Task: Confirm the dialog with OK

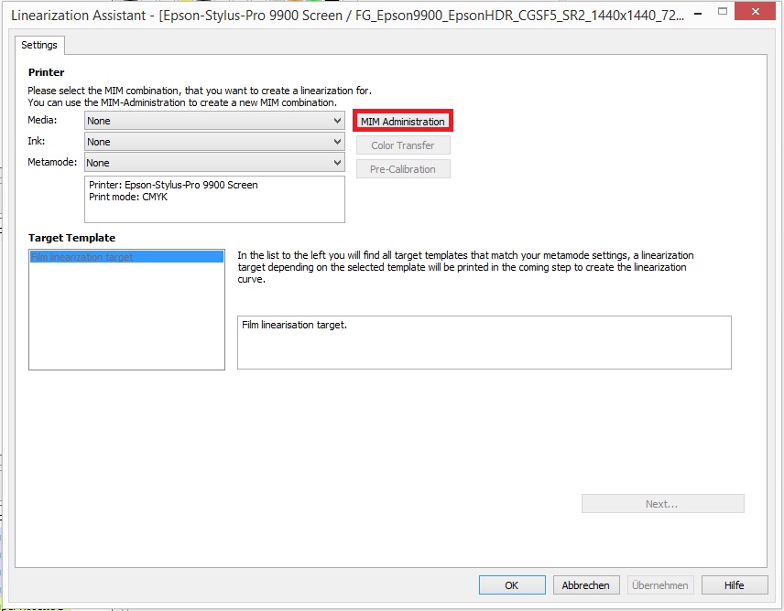Action: coord(512,584)
